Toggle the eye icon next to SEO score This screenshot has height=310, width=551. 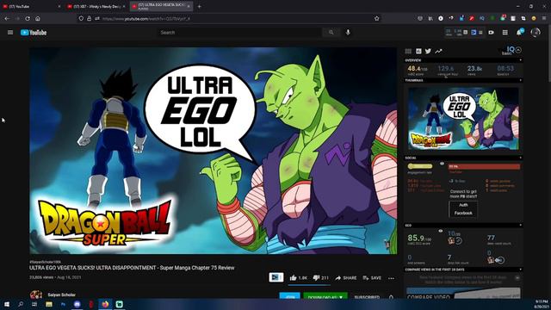point(440,231)
